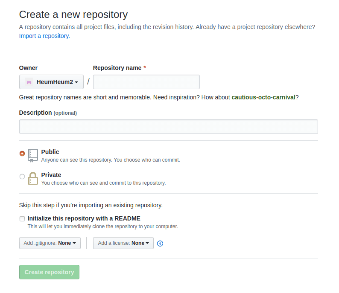Follow the Import a repository link
Viewport: 339px width, 293px height.
click(x=44, y=36)
